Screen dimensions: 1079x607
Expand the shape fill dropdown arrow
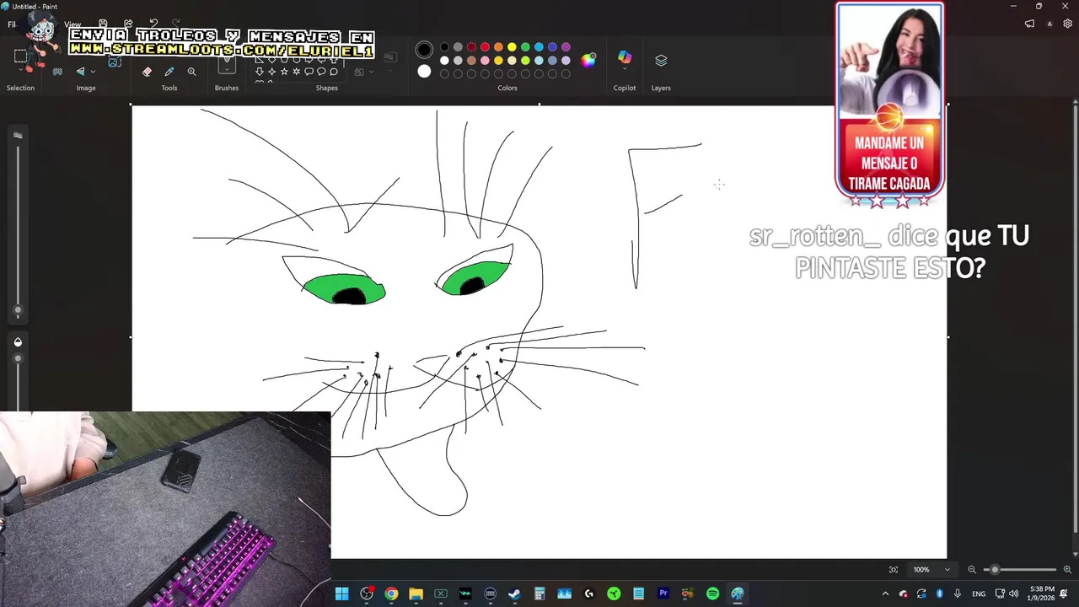[x=371, y=72]
